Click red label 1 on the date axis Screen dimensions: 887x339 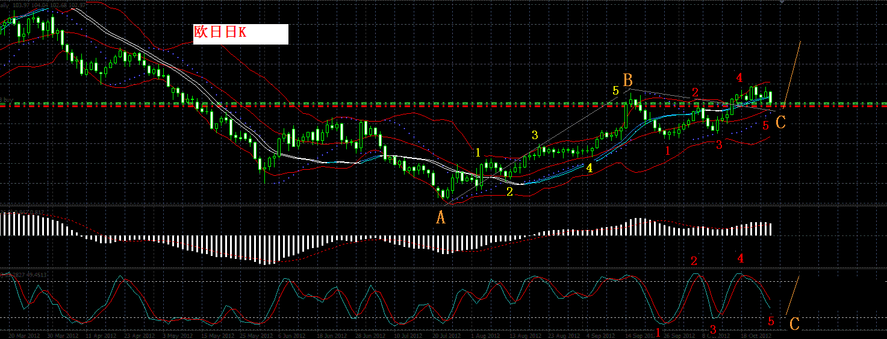pos(658,332)
